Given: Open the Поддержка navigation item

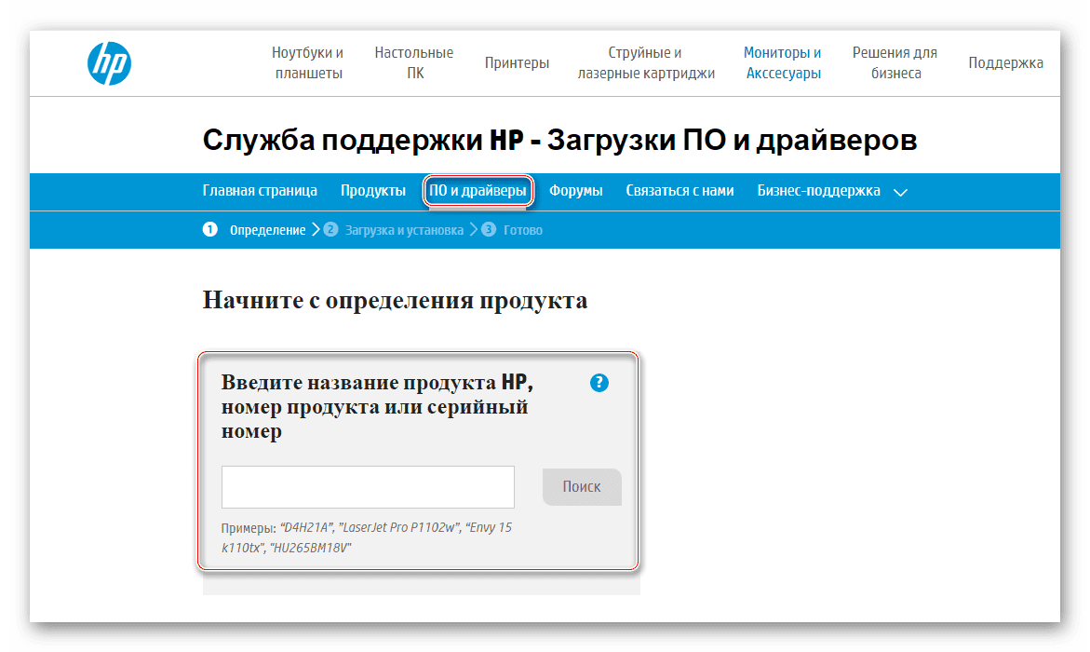Looking at the screenshot, I should pyautogui.click(x=1005, y=62).
